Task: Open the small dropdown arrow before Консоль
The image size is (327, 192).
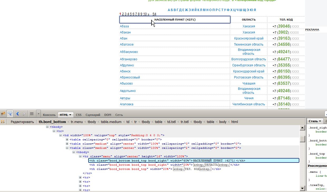Action: pyautogui.click(x=39, y=114)
